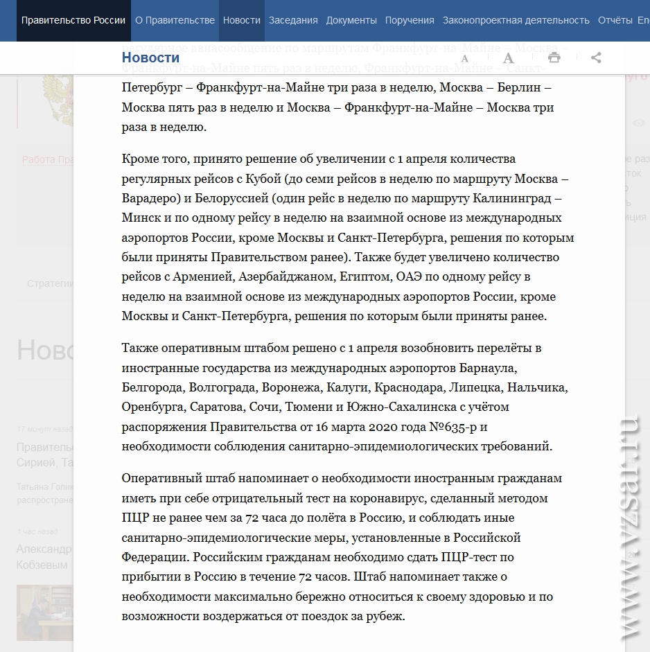This screenshot has height=652, width=650.
Task: Click the large A increase font size icon
Action: [x=508, y=58]
